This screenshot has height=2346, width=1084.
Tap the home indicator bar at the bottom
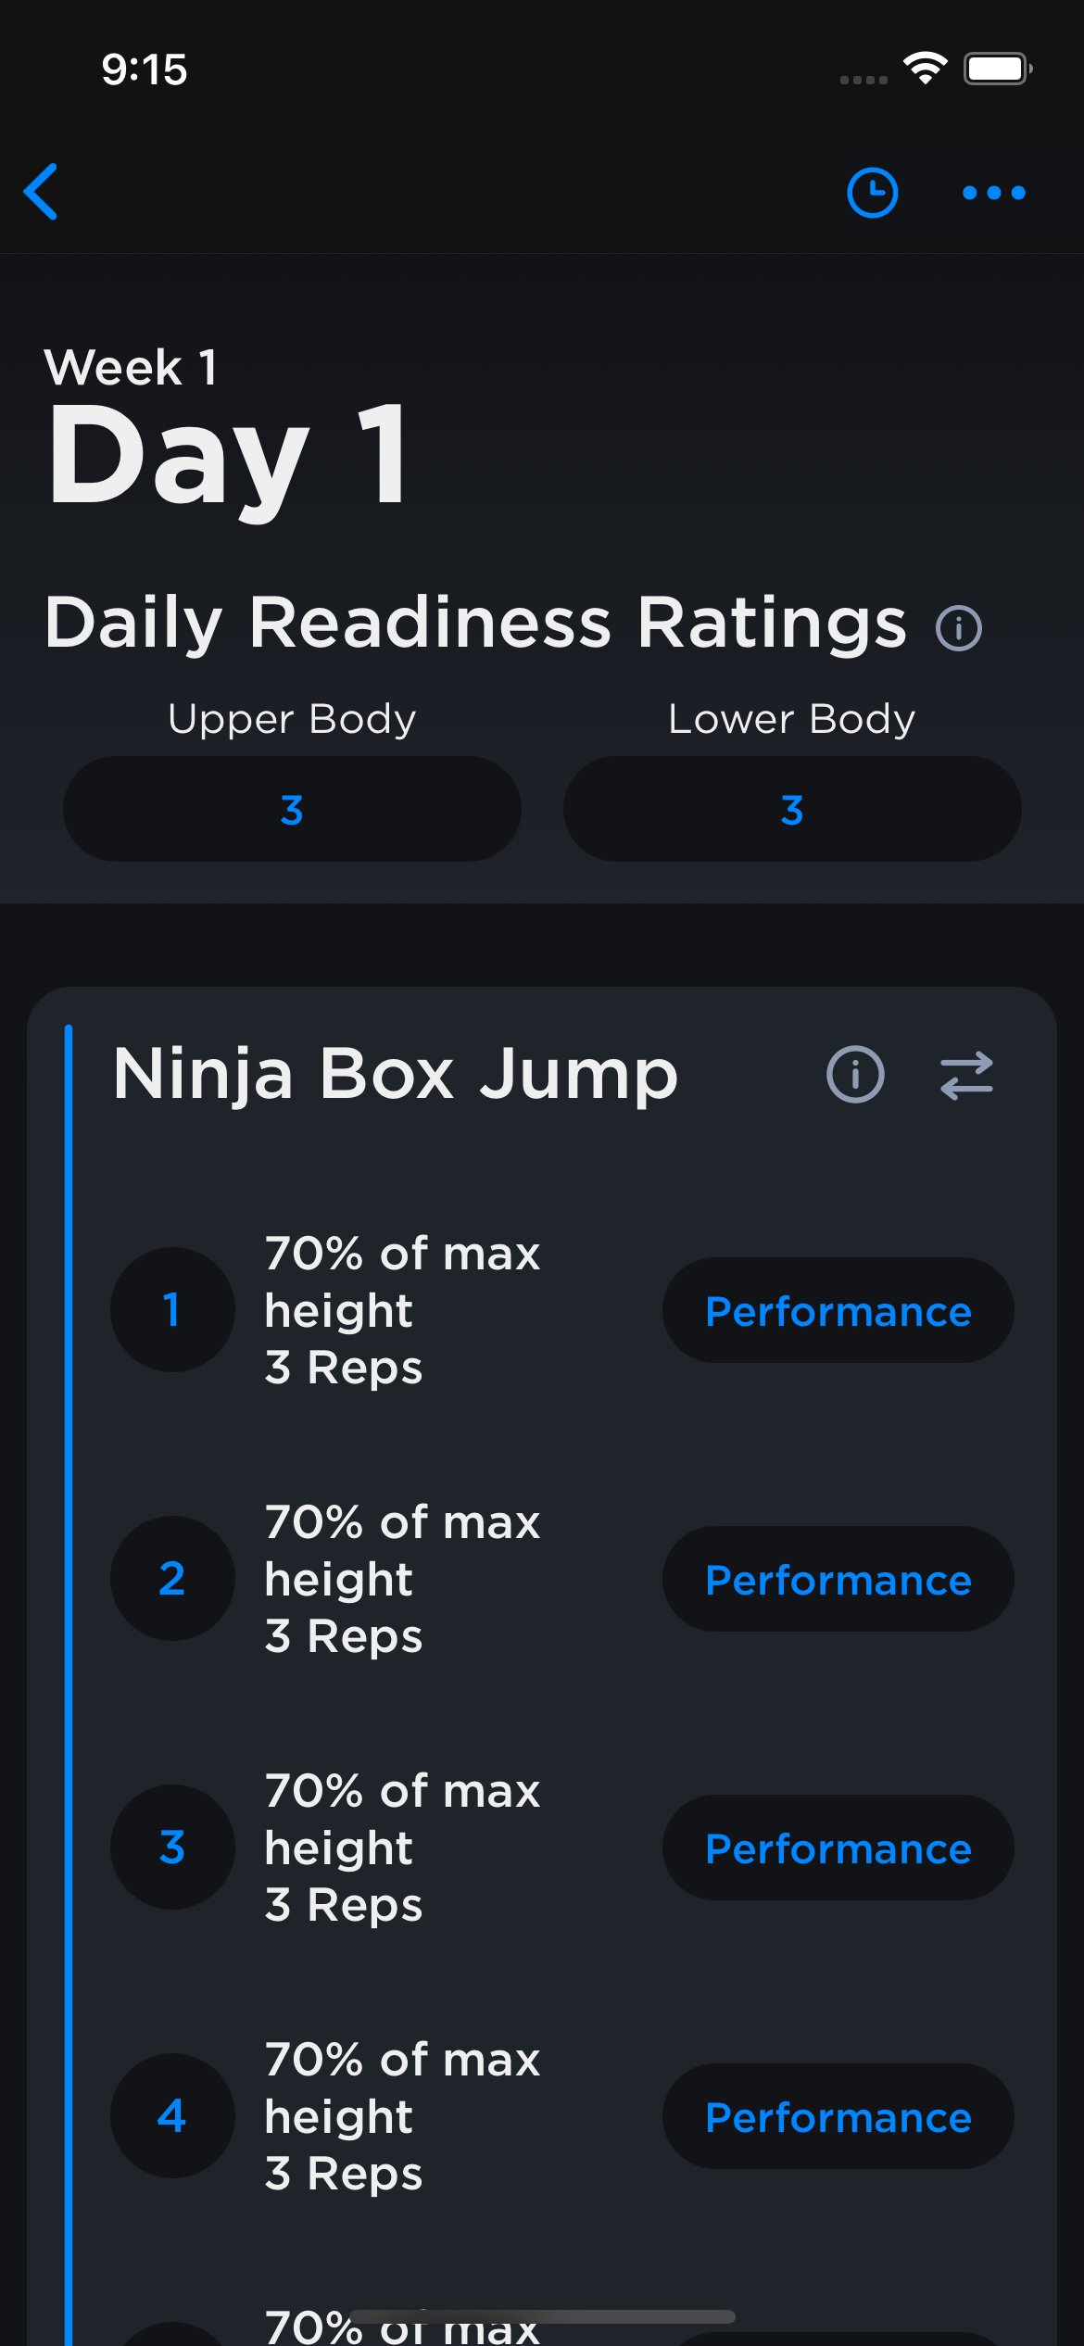[x=542, y=2316]
